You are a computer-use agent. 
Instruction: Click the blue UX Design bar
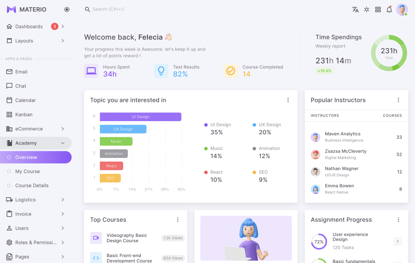123,129
